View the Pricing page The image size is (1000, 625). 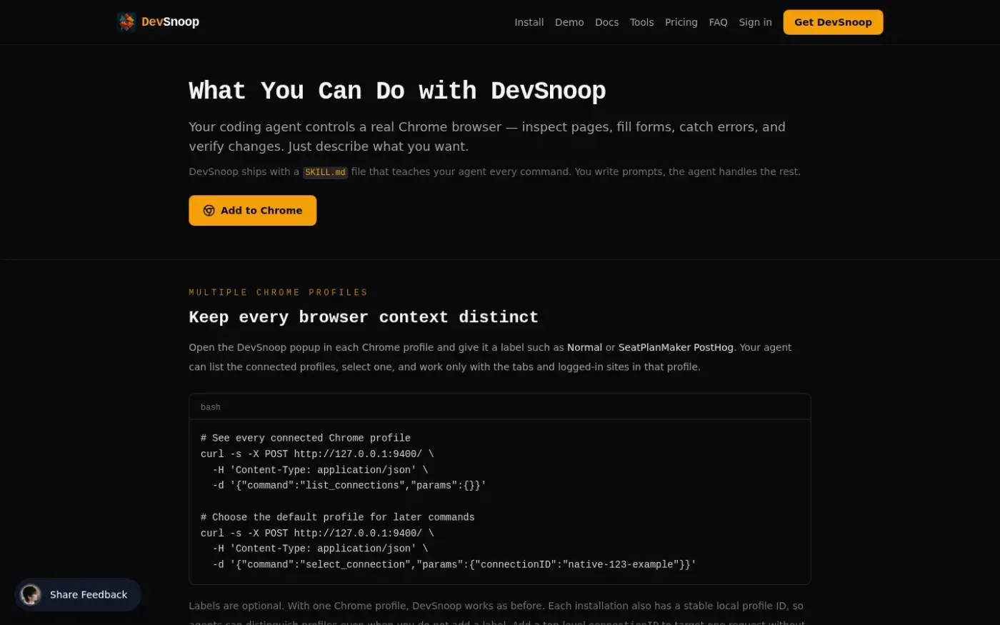pos(681,22)
